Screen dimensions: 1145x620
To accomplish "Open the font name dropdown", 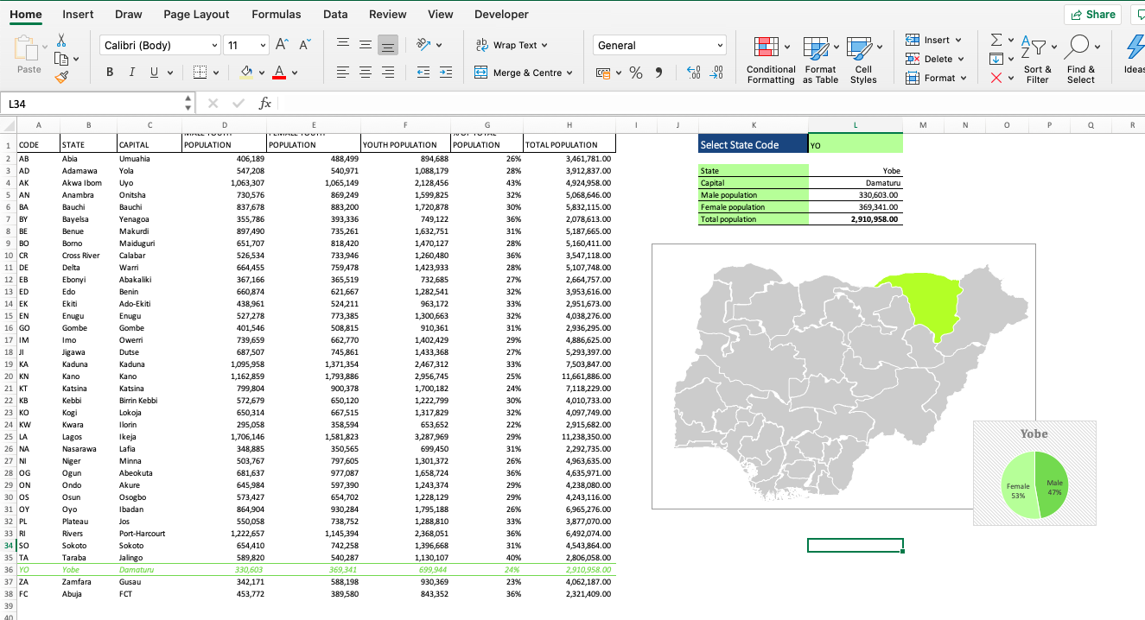I will [215, 45].
